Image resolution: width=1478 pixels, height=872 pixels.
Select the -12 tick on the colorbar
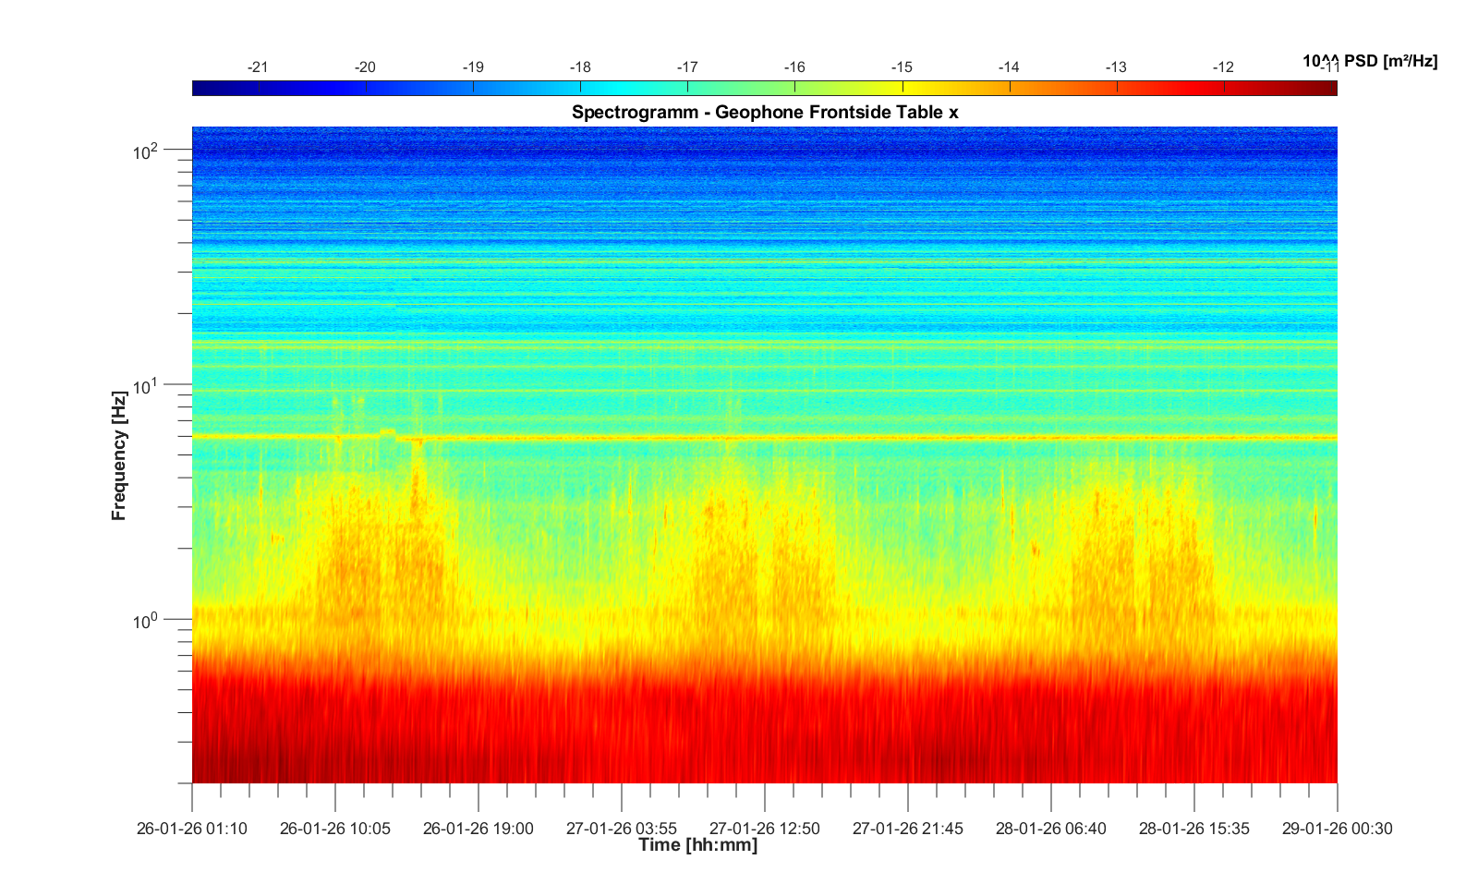click(x=1223, y=67)
